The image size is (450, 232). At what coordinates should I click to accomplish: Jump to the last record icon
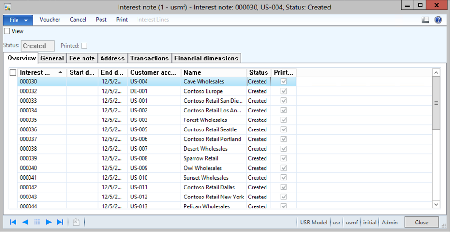tap(60, 222)
